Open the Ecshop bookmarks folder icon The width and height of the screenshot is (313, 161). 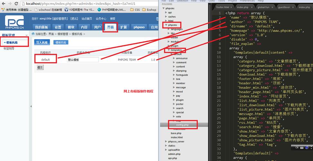144,10
